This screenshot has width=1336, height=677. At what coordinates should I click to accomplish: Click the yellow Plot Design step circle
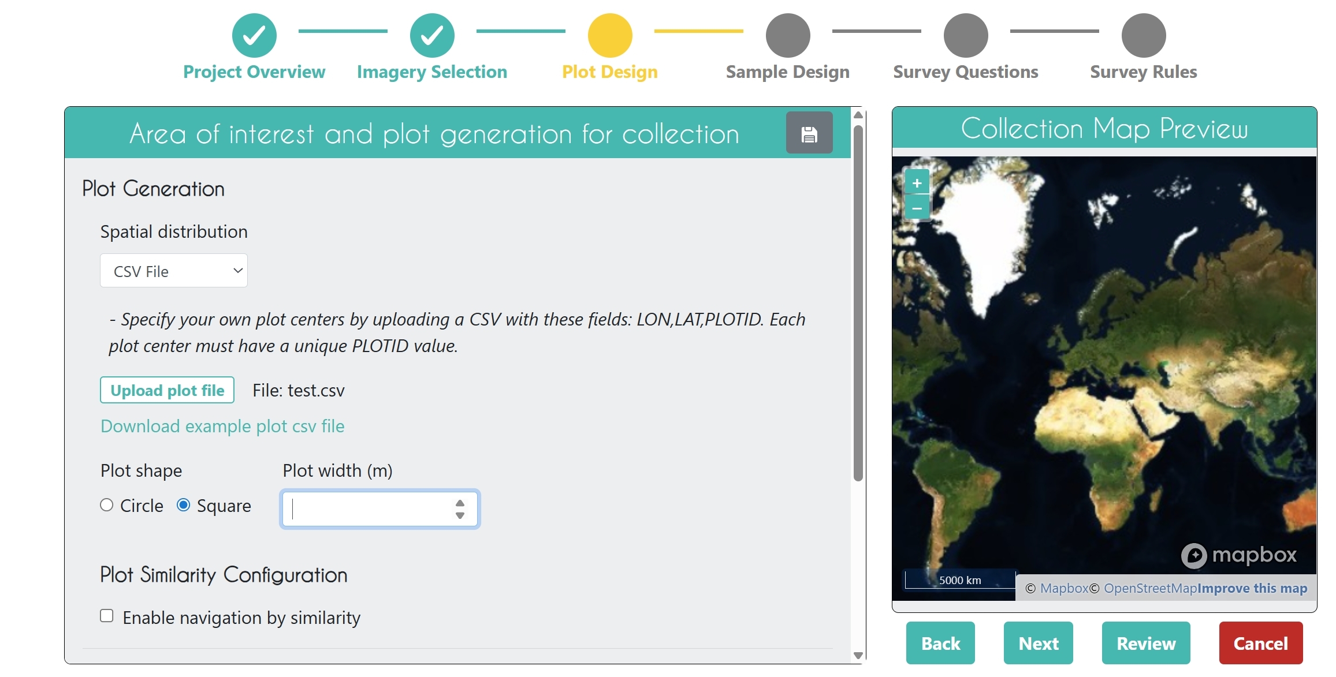pos(610,35)
